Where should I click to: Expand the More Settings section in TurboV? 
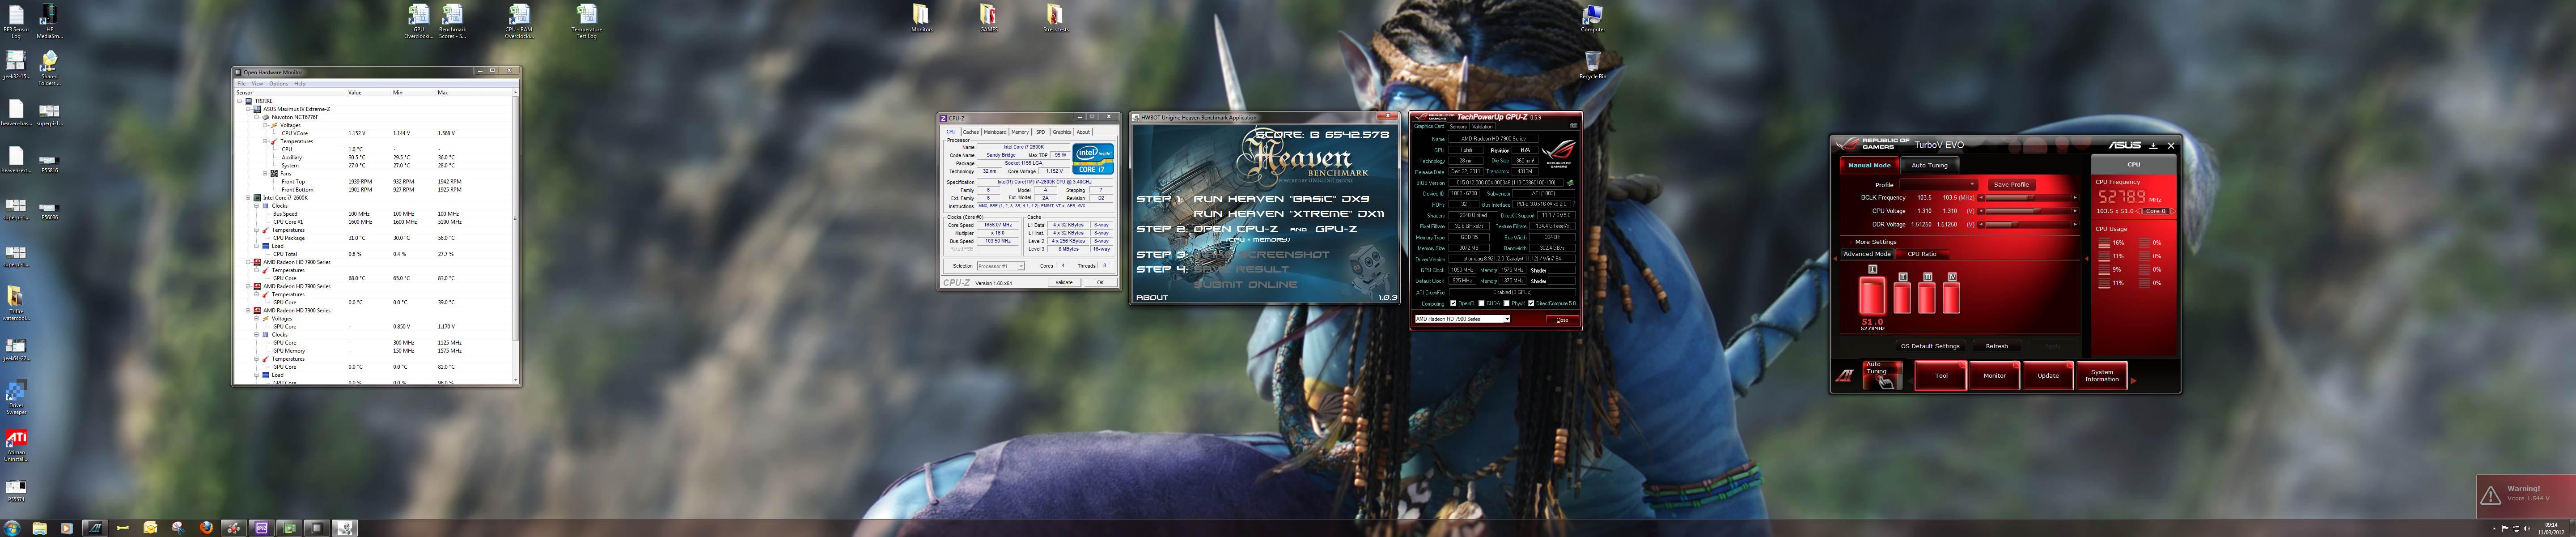(1875, 241)
